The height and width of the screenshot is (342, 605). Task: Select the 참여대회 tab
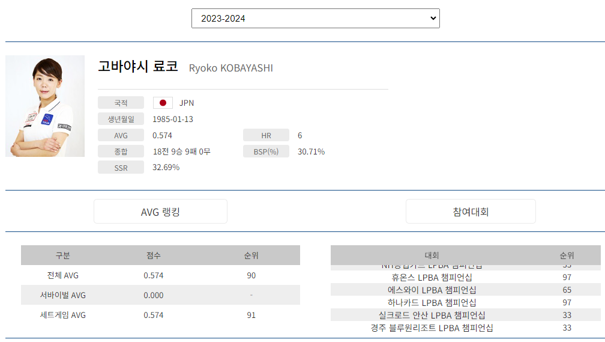pyautogui.click(x=471, y=212)
